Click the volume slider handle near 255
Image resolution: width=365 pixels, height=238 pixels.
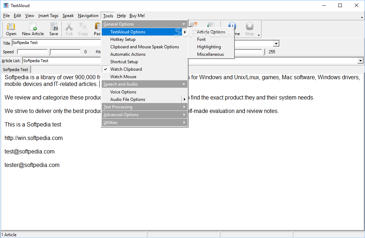tap(264, 52)
